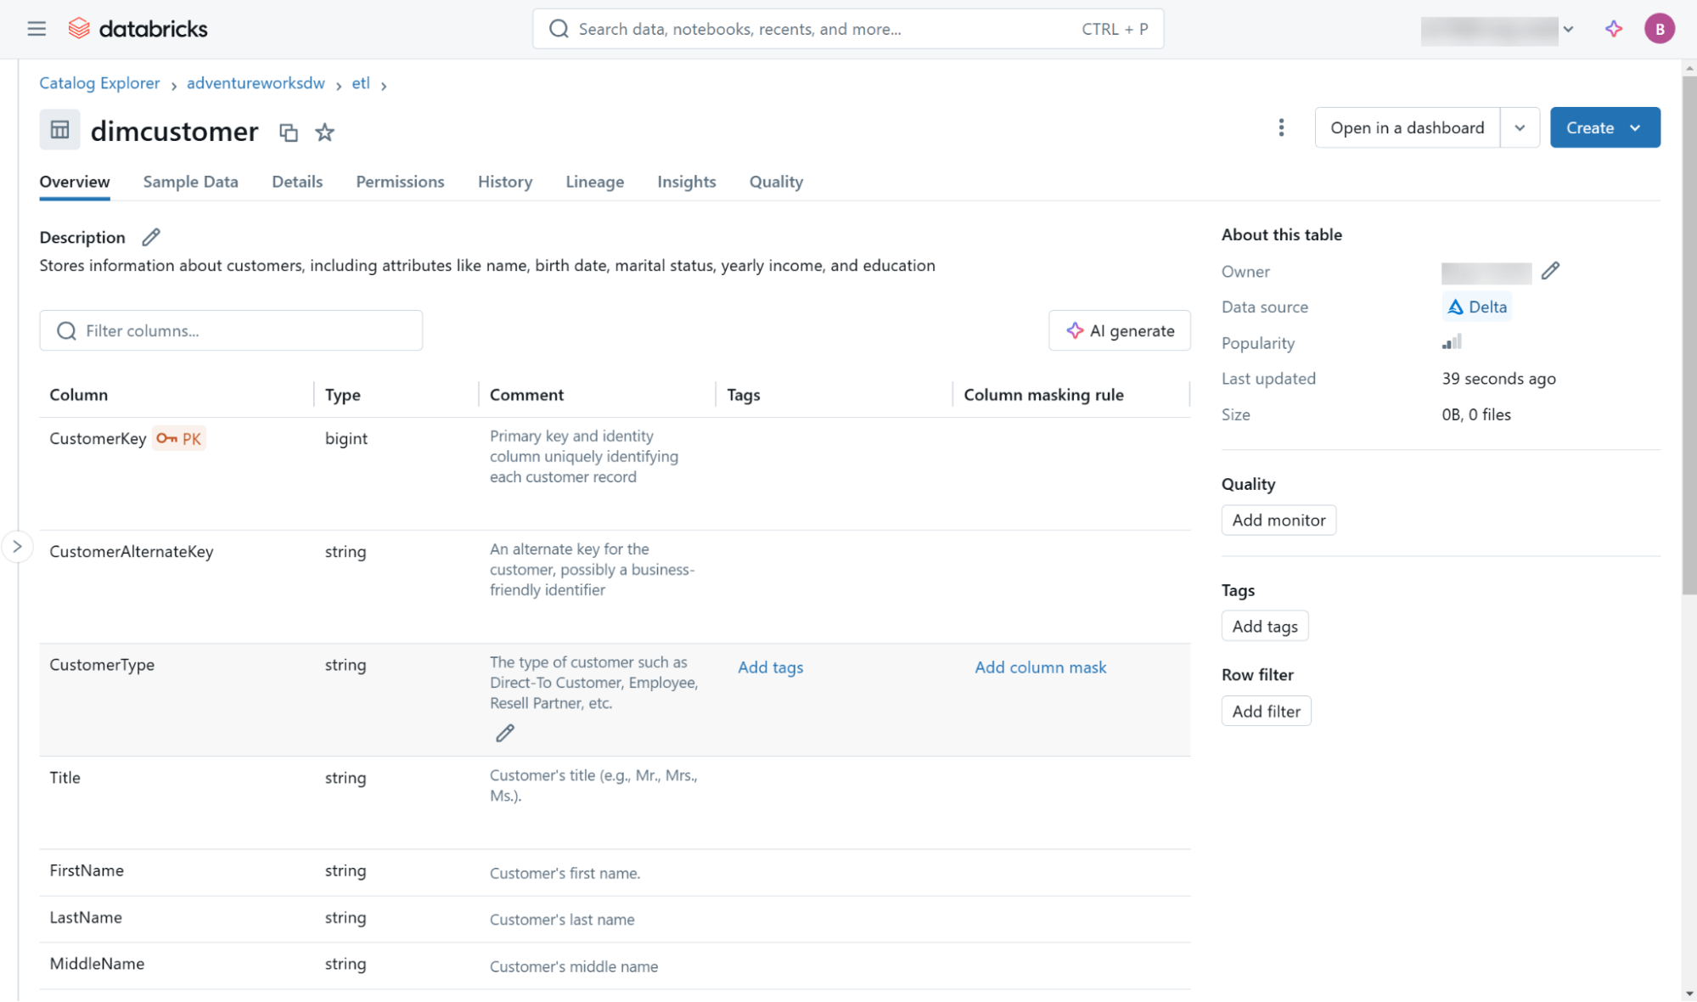The width and height of the screenshot is (1697, 1002).
Task: Click the Add monitor button
Action: pyautogui.click(x=1278, y=520)
